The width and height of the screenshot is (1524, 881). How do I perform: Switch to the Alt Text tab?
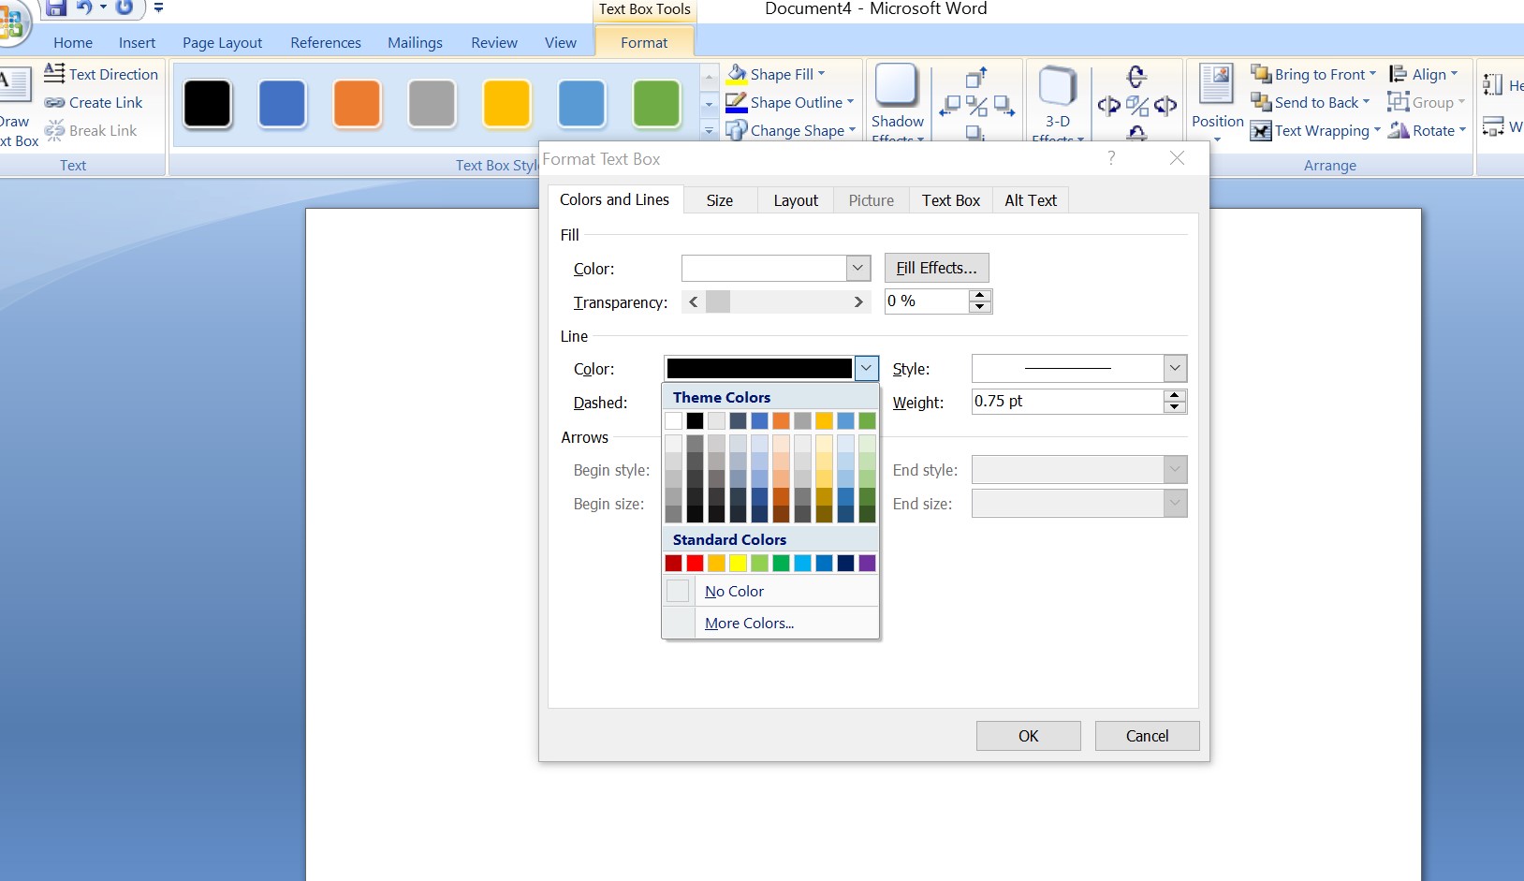coord(1030,199)
